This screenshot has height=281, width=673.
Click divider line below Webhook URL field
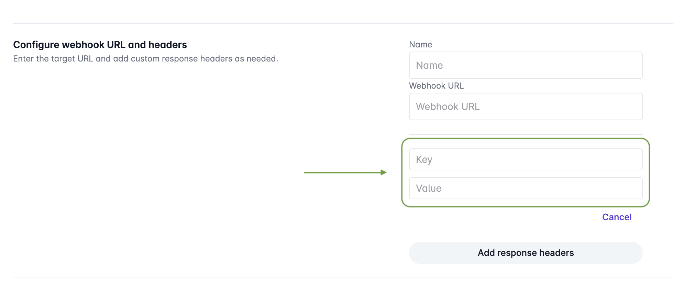click(525, 134)
